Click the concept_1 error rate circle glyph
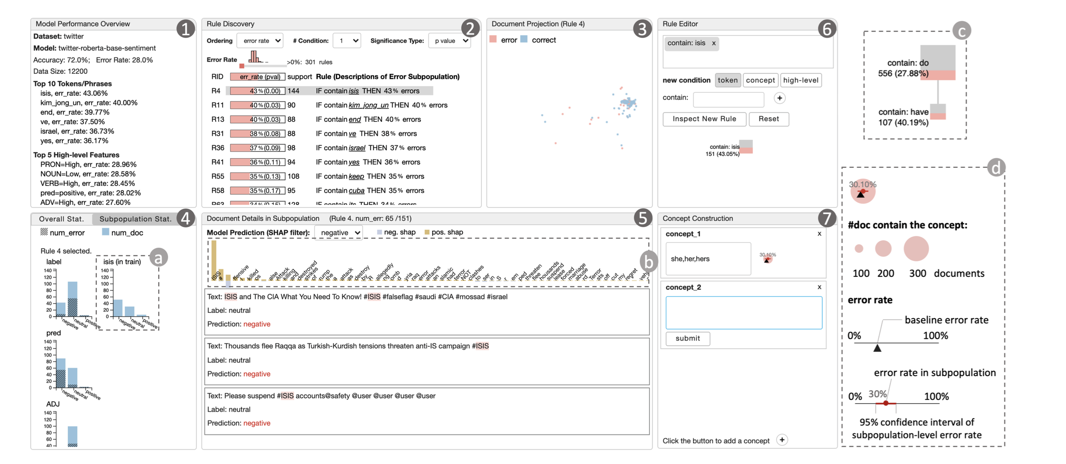Screen dimensions: 1066x464 (x=767, y=259)
